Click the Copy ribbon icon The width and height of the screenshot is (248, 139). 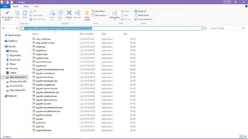(17, 15)
